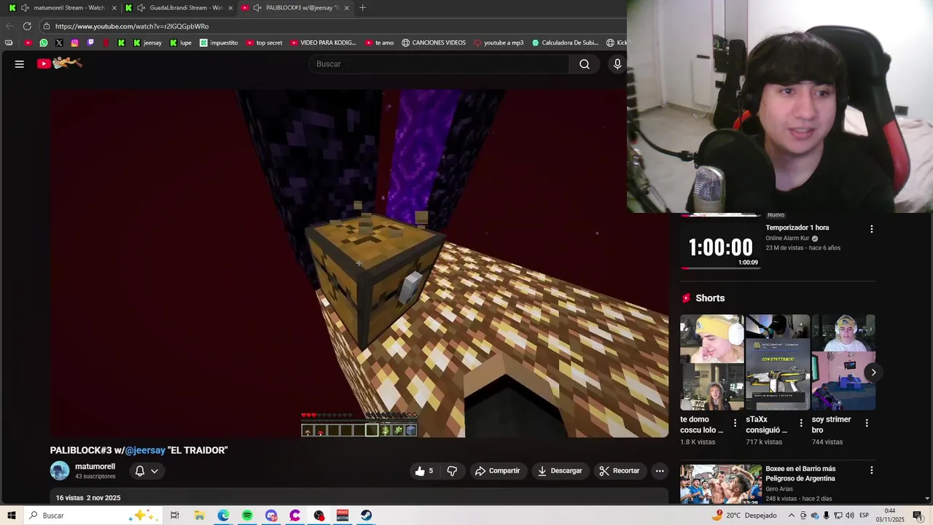Click the Recortar clip button
The height and width of the screenshot is (525, 933).
pos(620,471)
